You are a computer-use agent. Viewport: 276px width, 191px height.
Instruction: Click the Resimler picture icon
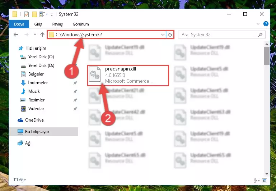pos(23,100)
